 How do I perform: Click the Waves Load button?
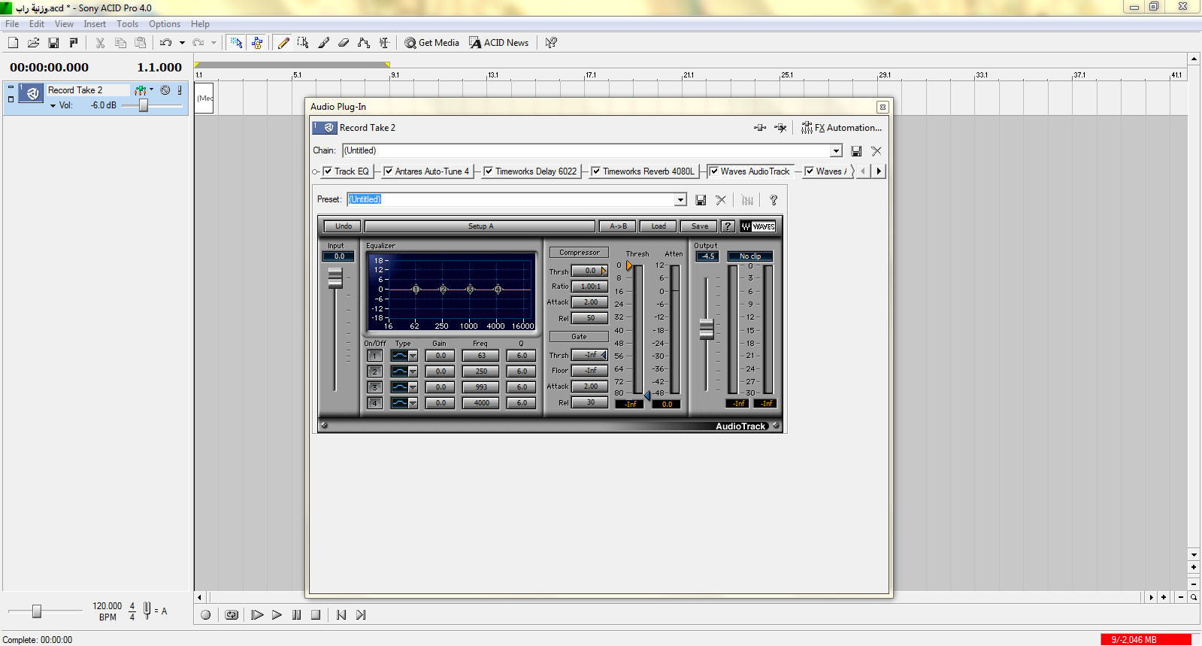coord(659,226)
